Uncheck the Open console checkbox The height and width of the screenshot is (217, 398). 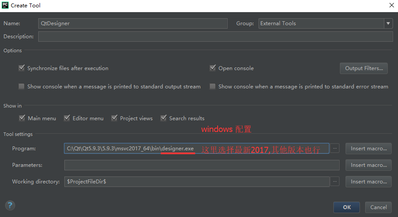pos(213,68)
